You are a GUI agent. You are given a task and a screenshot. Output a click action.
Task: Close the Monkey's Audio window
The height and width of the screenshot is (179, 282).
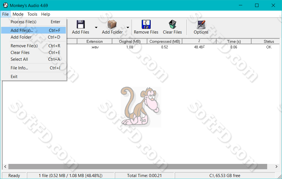coord(273,5)
